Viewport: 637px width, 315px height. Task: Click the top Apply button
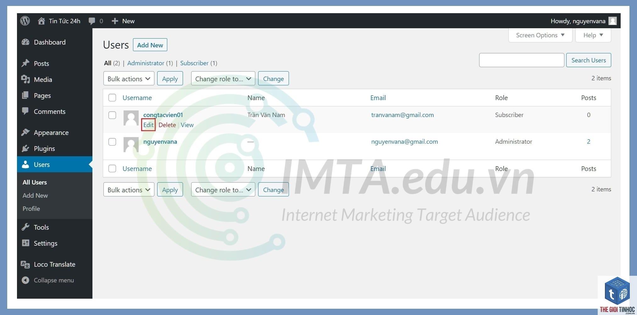[x=170, y=78]
